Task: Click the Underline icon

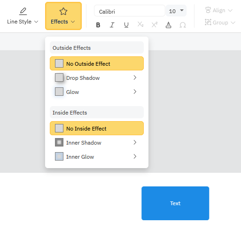Action: pyautogui.click(x=126, y=25)
